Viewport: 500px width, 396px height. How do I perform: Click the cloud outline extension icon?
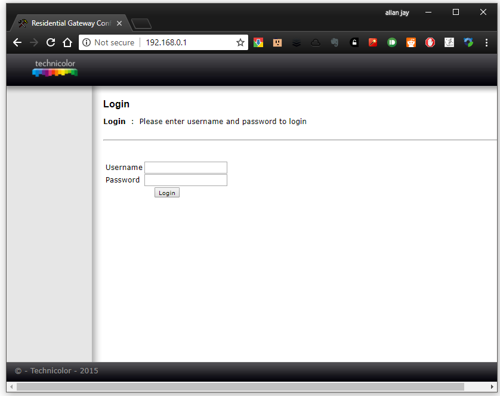point(316,42)
